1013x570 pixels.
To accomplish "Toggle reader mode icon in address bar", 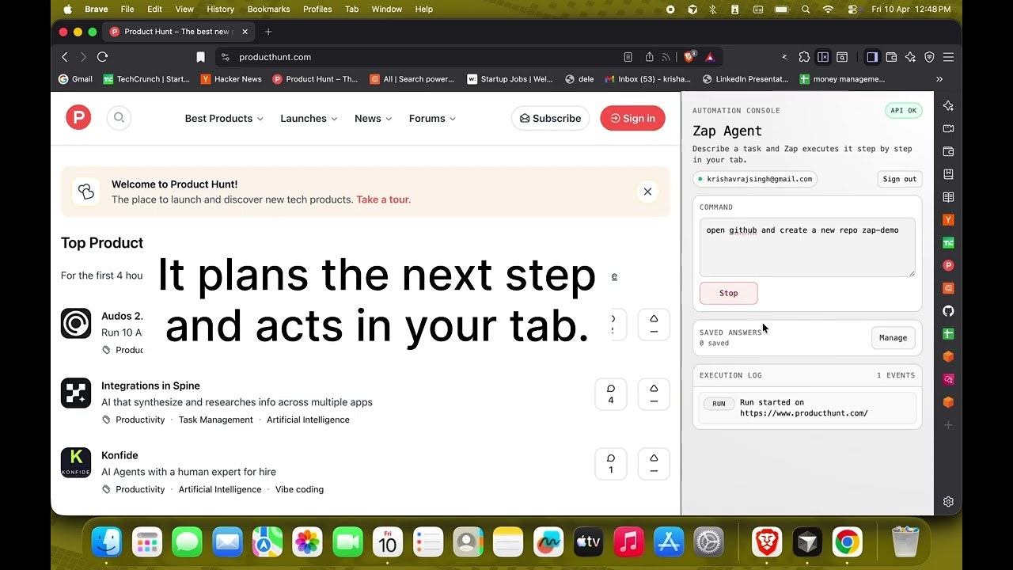I will pos(628,57).
